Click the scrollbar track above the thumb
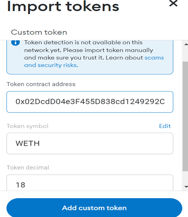 click(185, 54)
